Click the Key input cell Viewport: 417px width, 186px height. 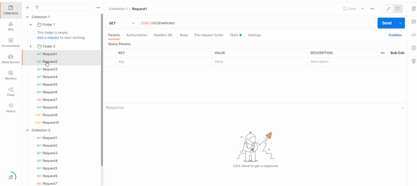tap(164, 62)
